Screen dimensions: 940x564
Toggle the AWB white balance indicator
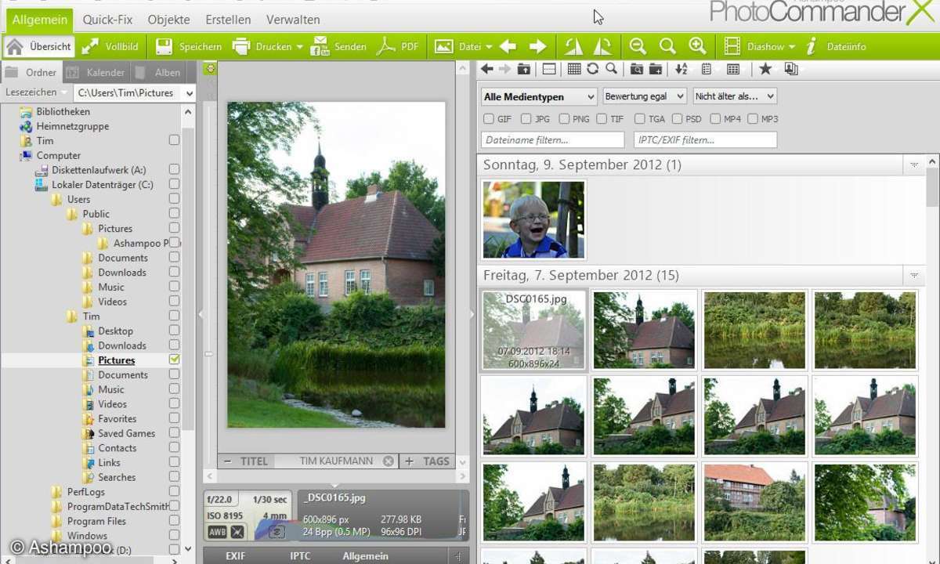[x=217, y=532]
